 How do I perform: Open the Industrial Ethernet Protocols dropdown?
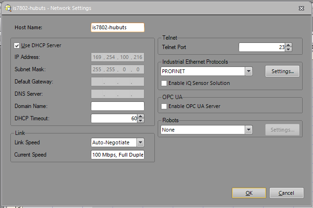(249, 71)
